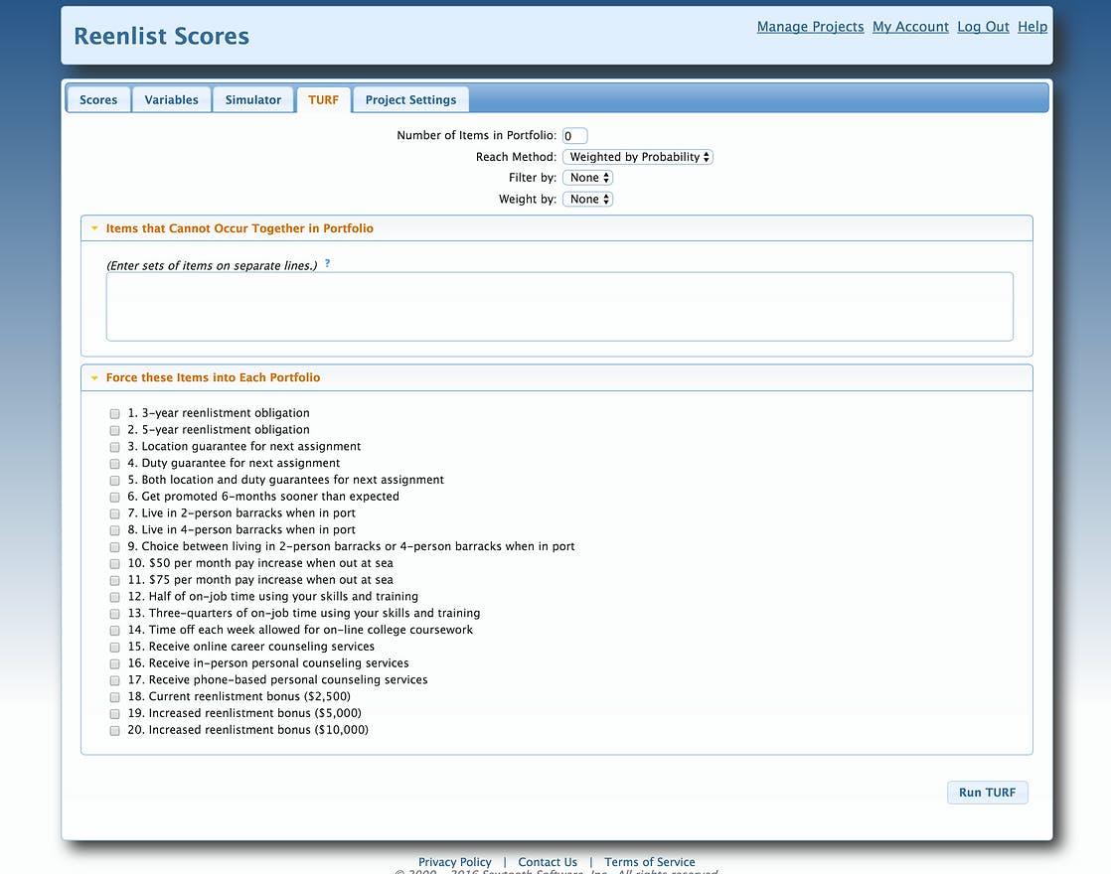This screenshot has width=1111, height=874.
Task: Click the Log Out link
Action: pos(983,26)
